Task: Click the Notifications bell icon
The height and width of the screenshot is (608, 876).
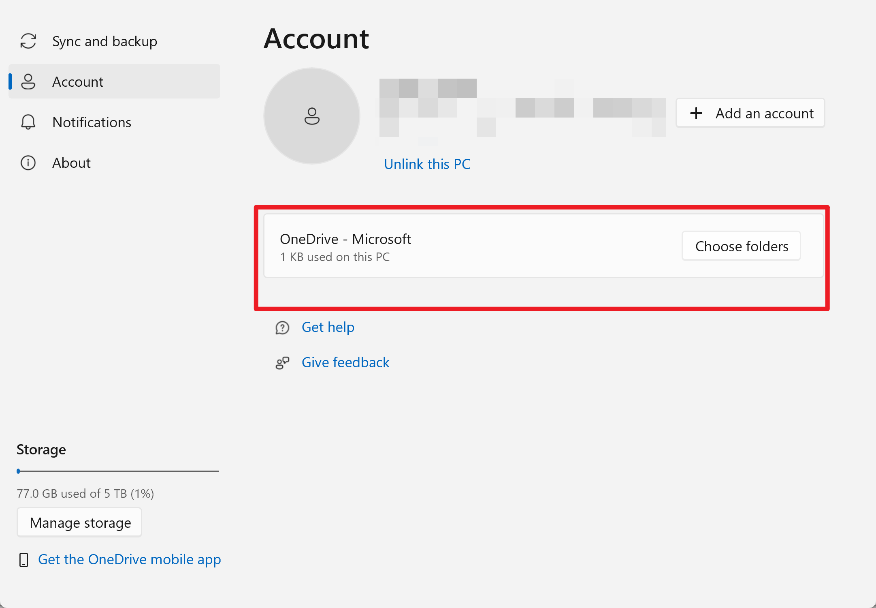Action: tap(28, 122)
